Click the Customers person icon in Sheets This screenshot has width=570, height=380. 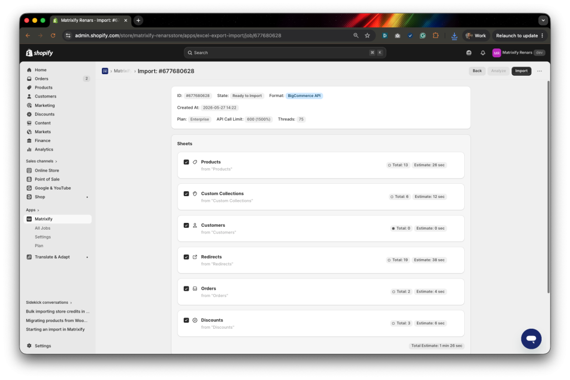pos(195,225)
